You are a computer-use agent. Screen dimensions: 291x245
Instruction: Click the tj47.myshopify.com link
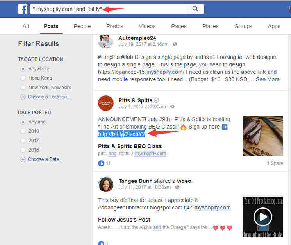(207, 208)
